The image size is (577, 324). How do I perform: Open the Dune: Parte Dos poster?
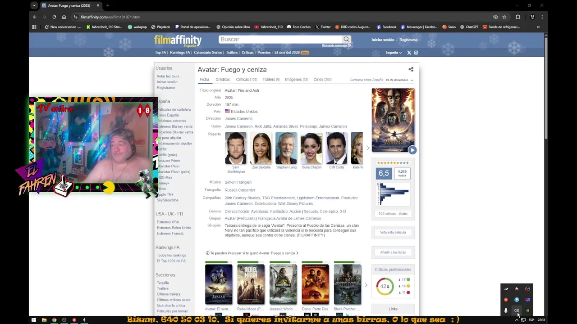click(315, 284)
